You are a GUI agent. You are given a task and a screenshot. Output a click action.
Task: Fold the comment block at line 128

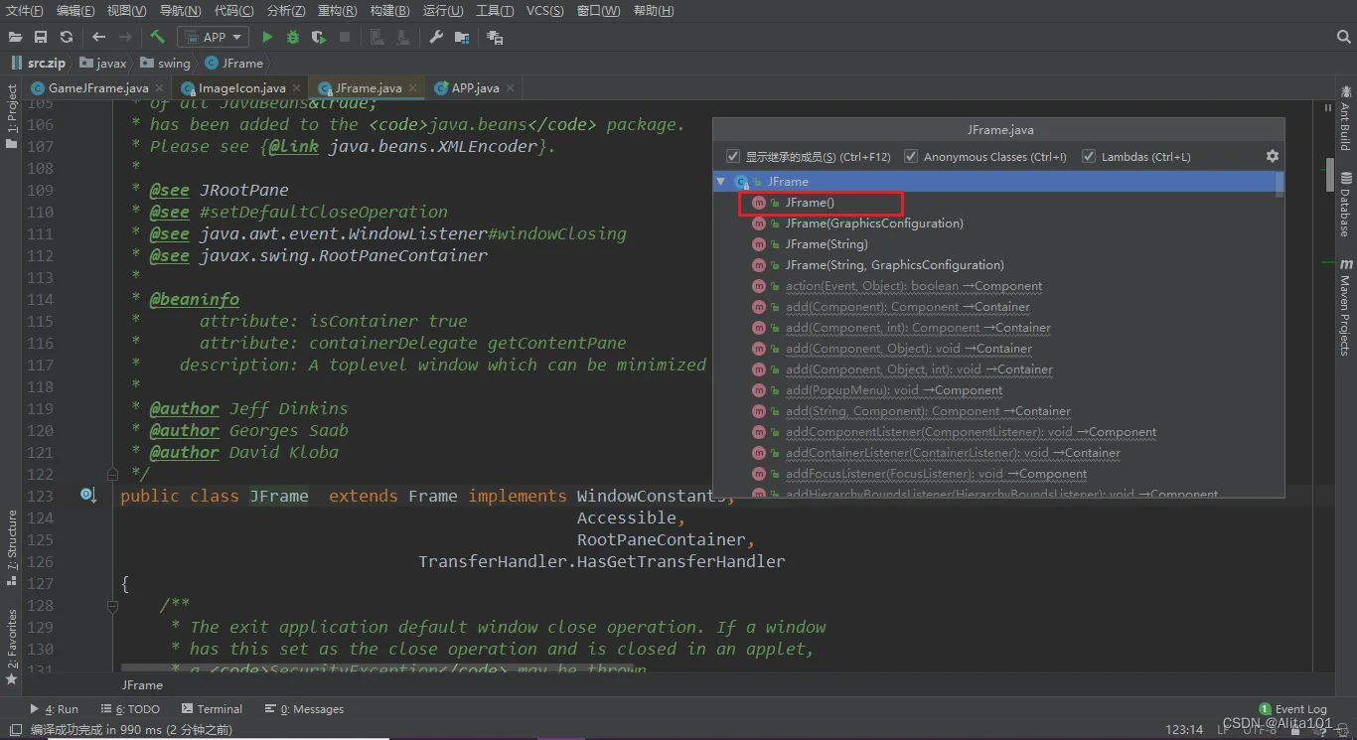(112, 605)
